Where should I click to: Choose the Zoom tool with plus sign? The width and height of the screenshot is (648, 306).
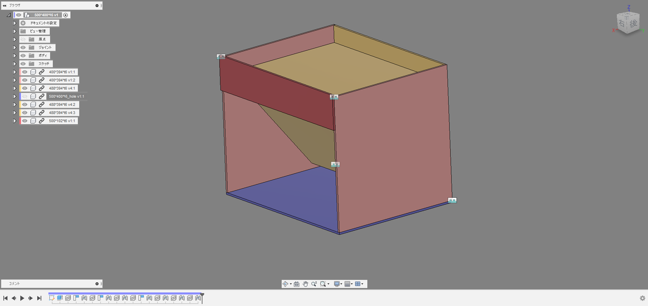pyautogui.click(x=314, y=284)
